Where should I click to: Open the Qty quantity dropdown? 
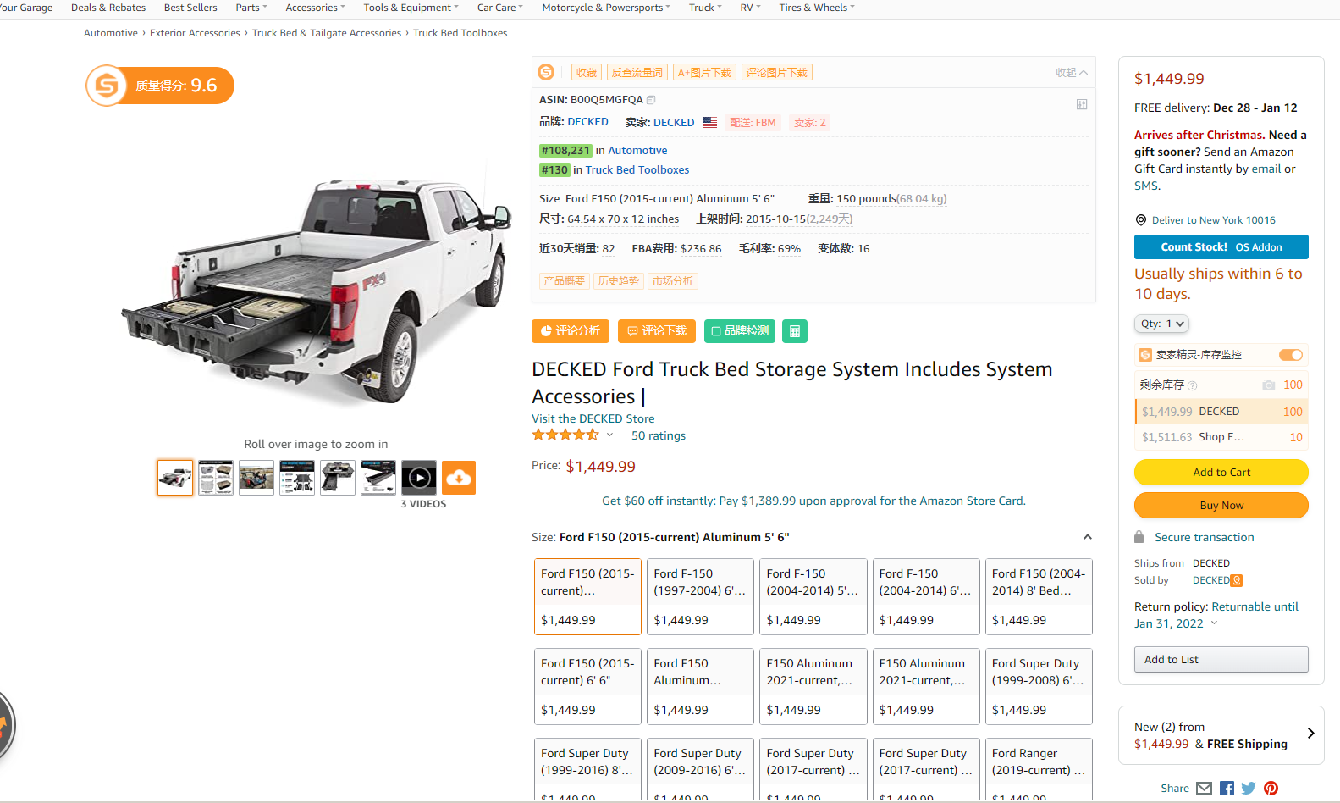(1161, 324)
